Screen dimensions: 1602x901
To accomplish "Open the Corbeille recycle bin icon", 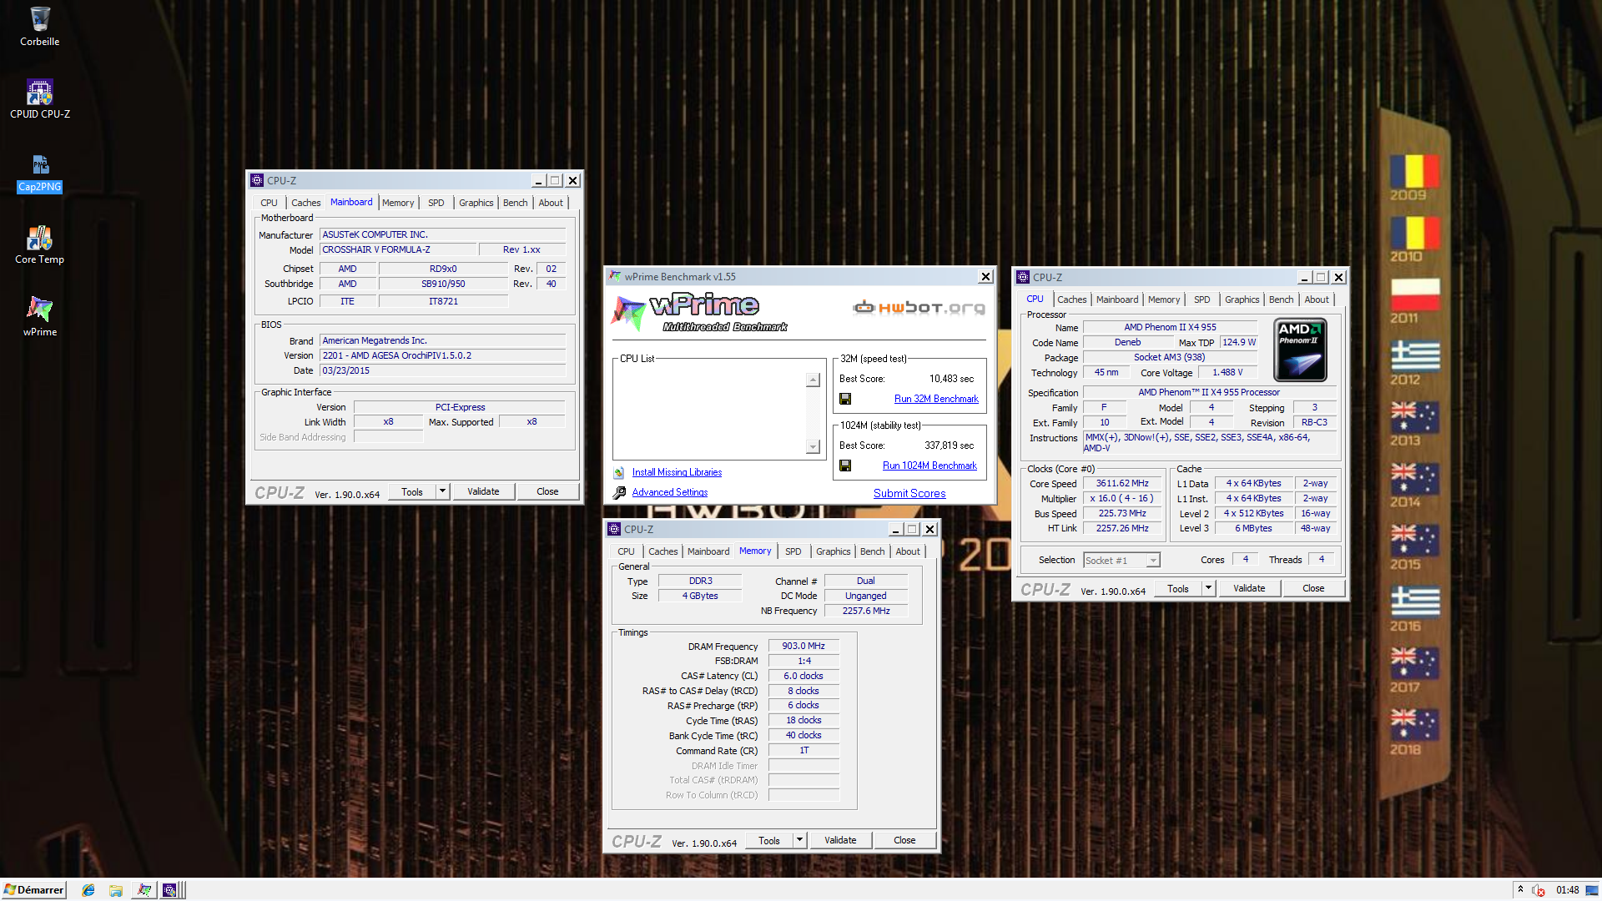I will 39,26.
